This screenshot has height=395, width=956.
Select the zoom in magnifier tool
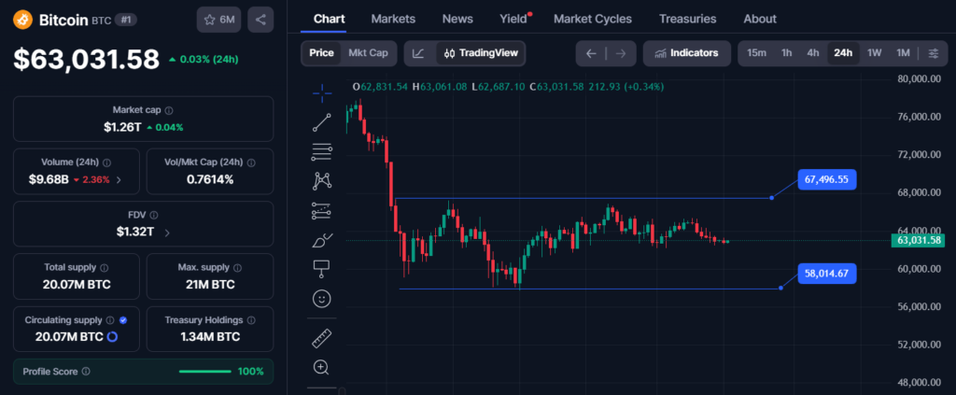321,367
